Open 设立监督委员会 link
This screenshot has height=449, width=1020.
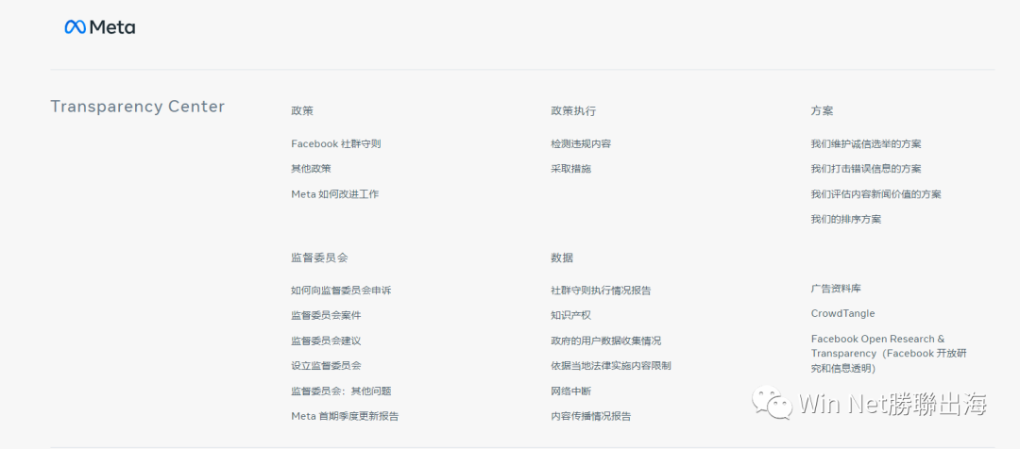(x=326, y=366)
